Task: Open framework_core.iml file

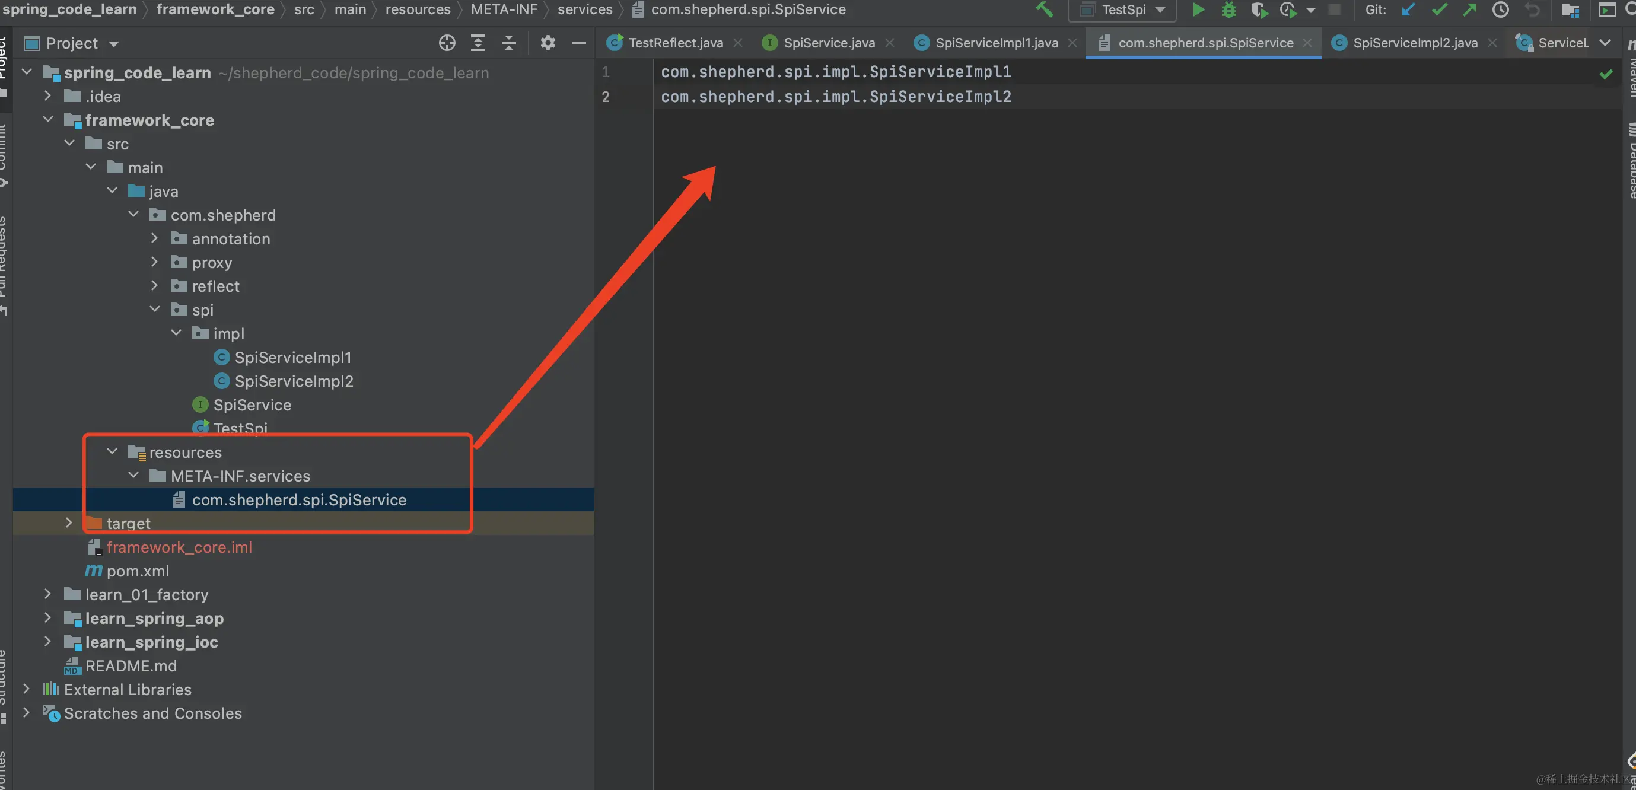Action: coord(179,547)
